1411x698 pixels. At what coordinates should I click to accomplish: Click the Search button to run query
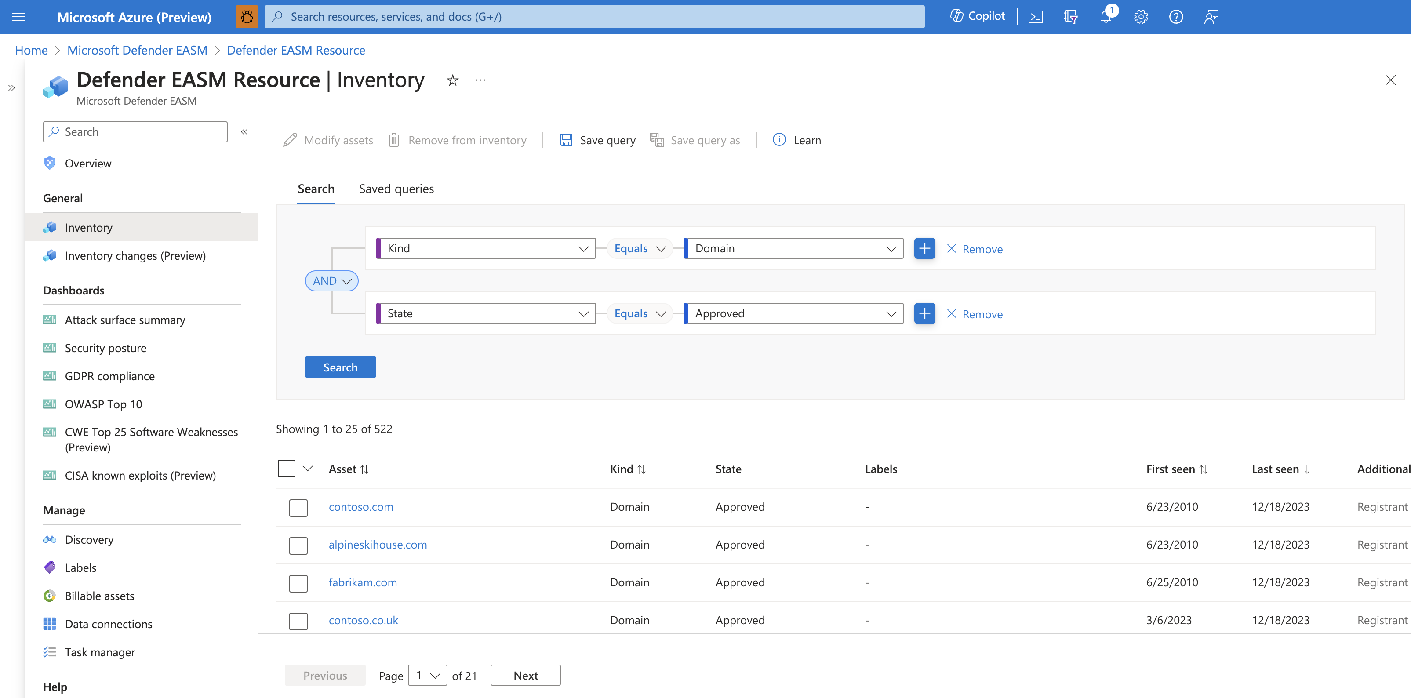[340, 367]
